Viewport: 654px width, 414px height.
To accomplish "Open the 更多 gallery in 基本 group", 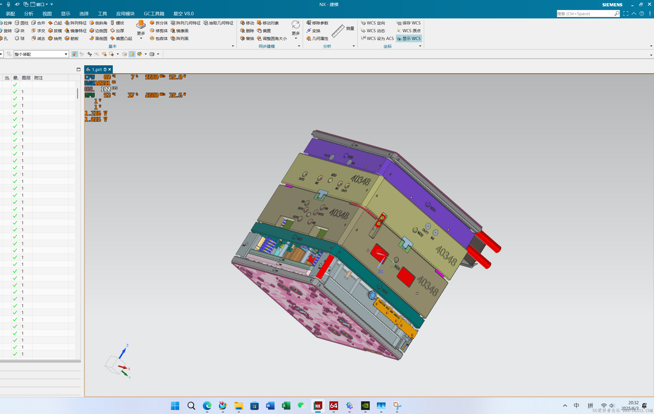I will point(141,30).
